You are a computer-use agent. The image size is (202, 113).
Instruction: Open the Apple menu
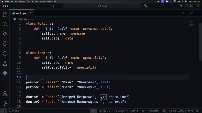(x=3, y=1)
